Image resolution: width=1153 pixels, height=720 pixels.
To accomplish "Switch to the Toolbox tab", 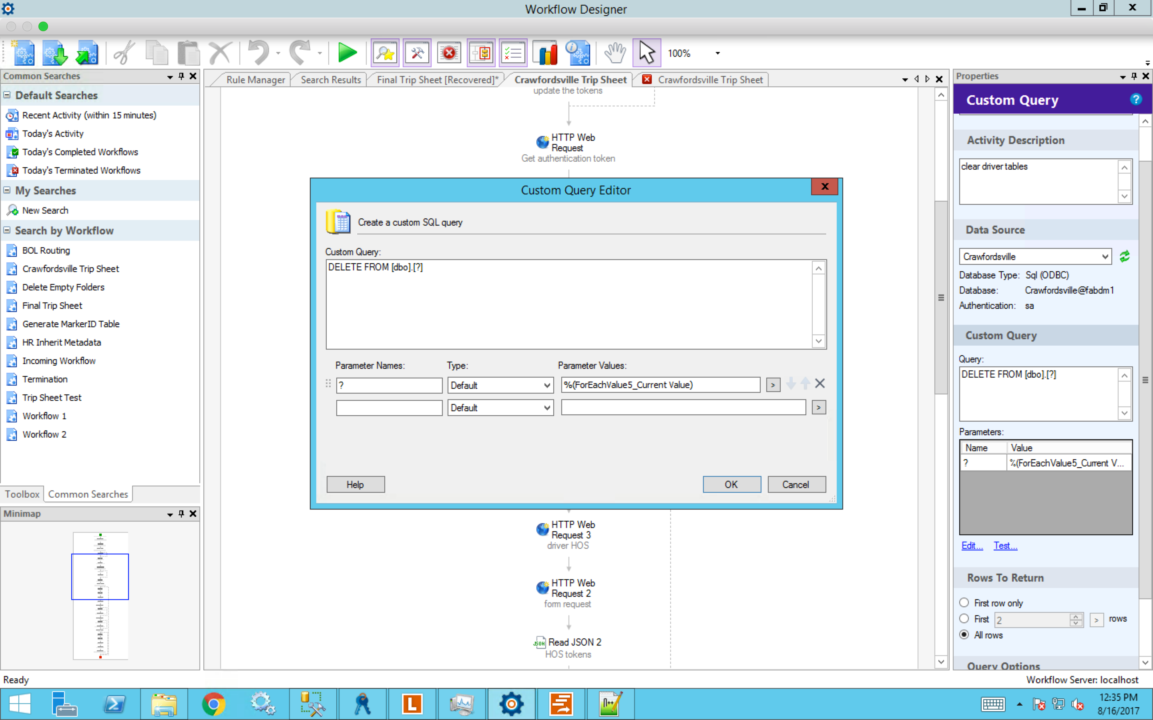I will pyautogui.click(x=22, y=494).
